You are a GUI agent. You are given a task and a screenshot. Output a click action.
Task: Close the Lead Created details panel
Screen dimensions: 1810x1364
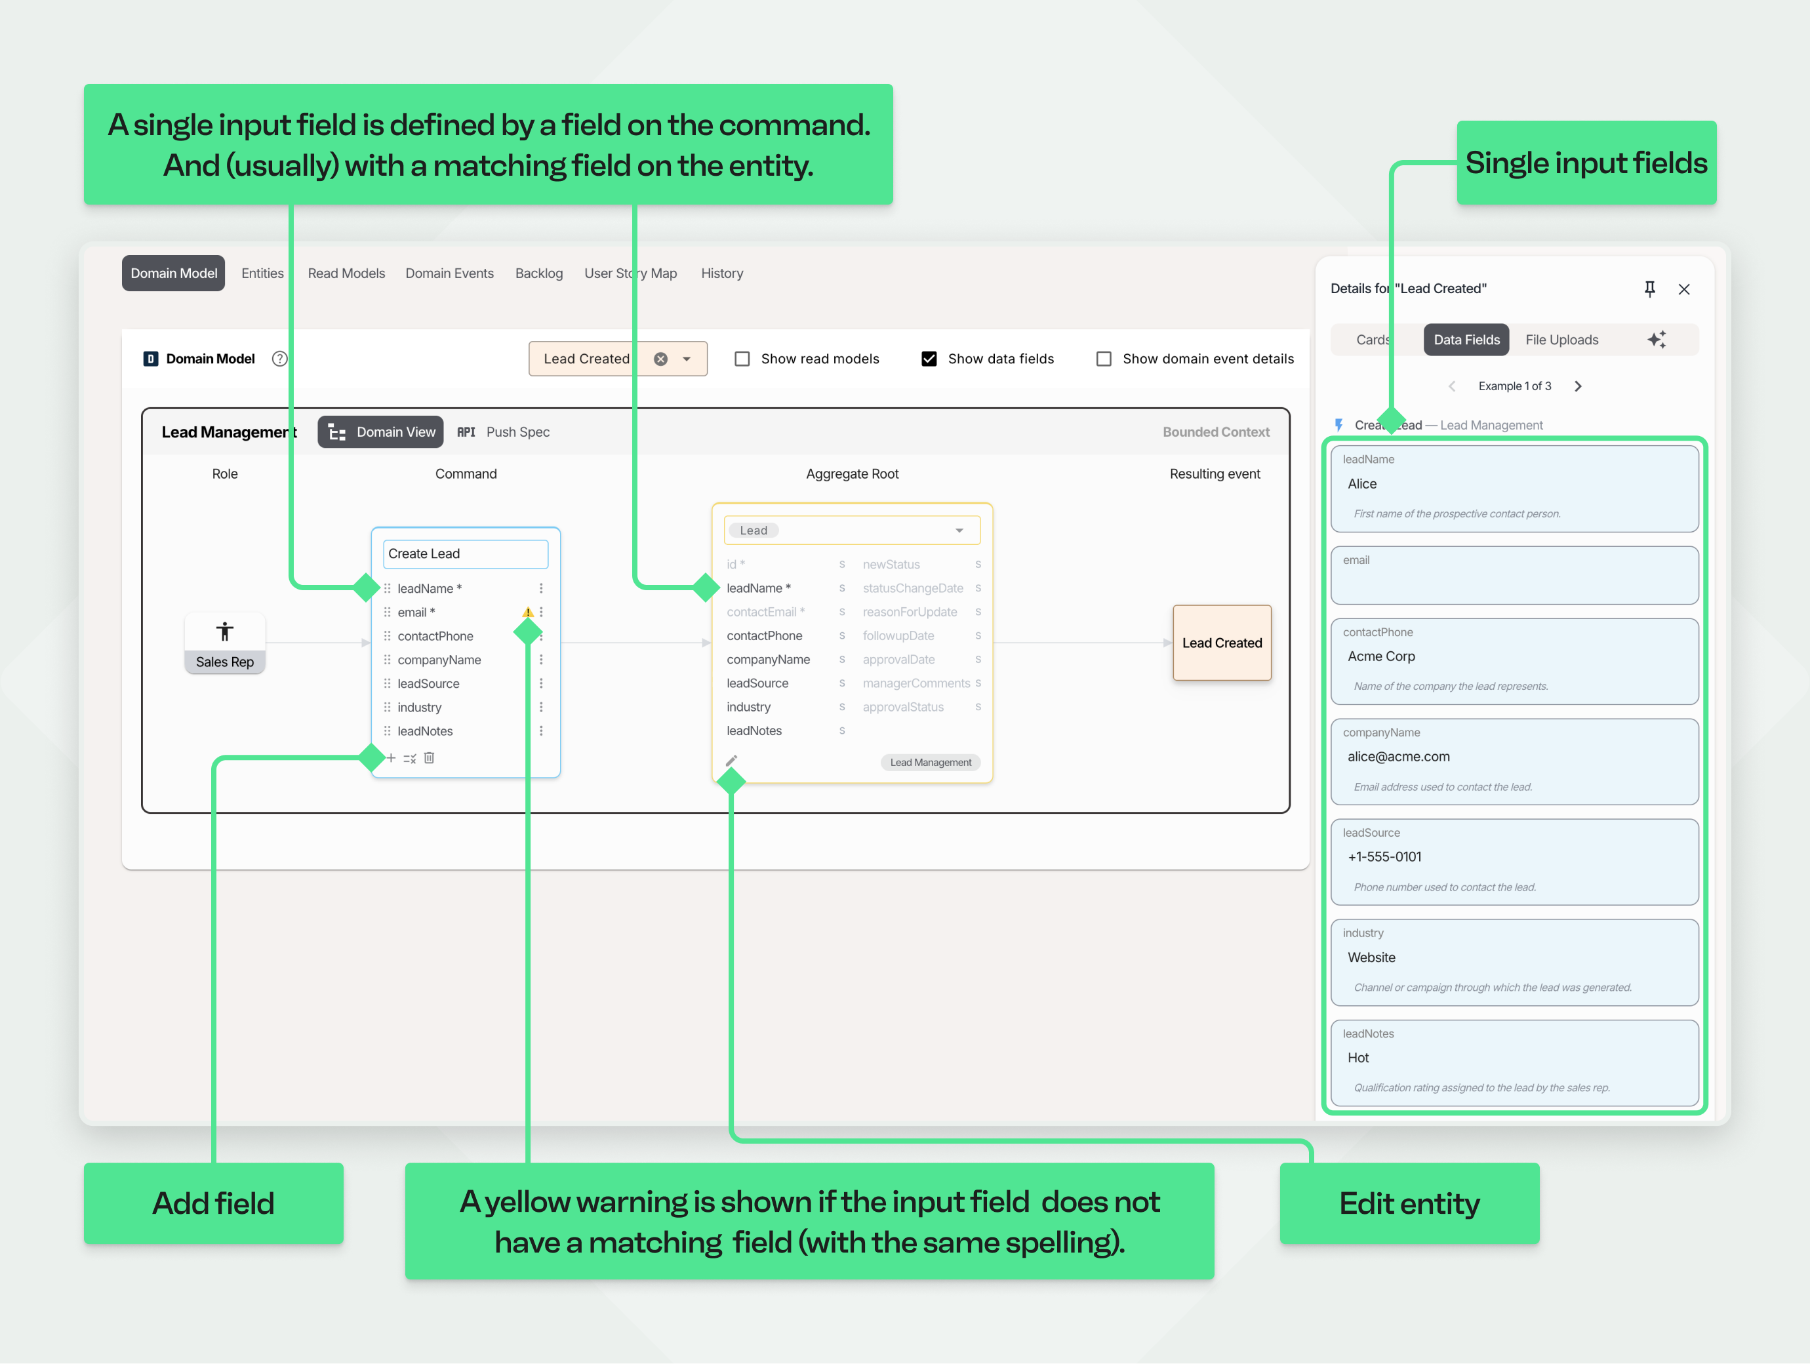(x=1684, y=289)
